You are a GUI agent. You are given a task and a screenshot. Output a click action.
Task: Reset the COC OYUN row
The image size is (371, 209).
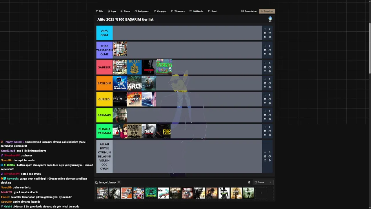pyautogui.click(x=265, y=161)
